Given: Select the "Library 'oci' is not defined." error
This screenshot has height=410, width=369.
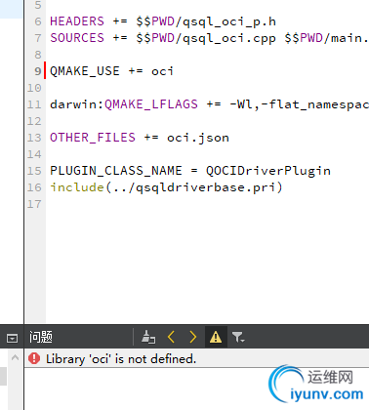Looking at the screenshot, I should (x=121, y=359).
